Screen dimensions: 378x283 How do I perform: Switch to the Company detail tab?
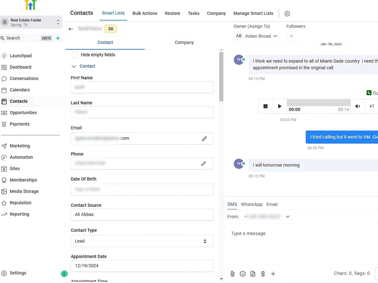(x=184, y=43)
